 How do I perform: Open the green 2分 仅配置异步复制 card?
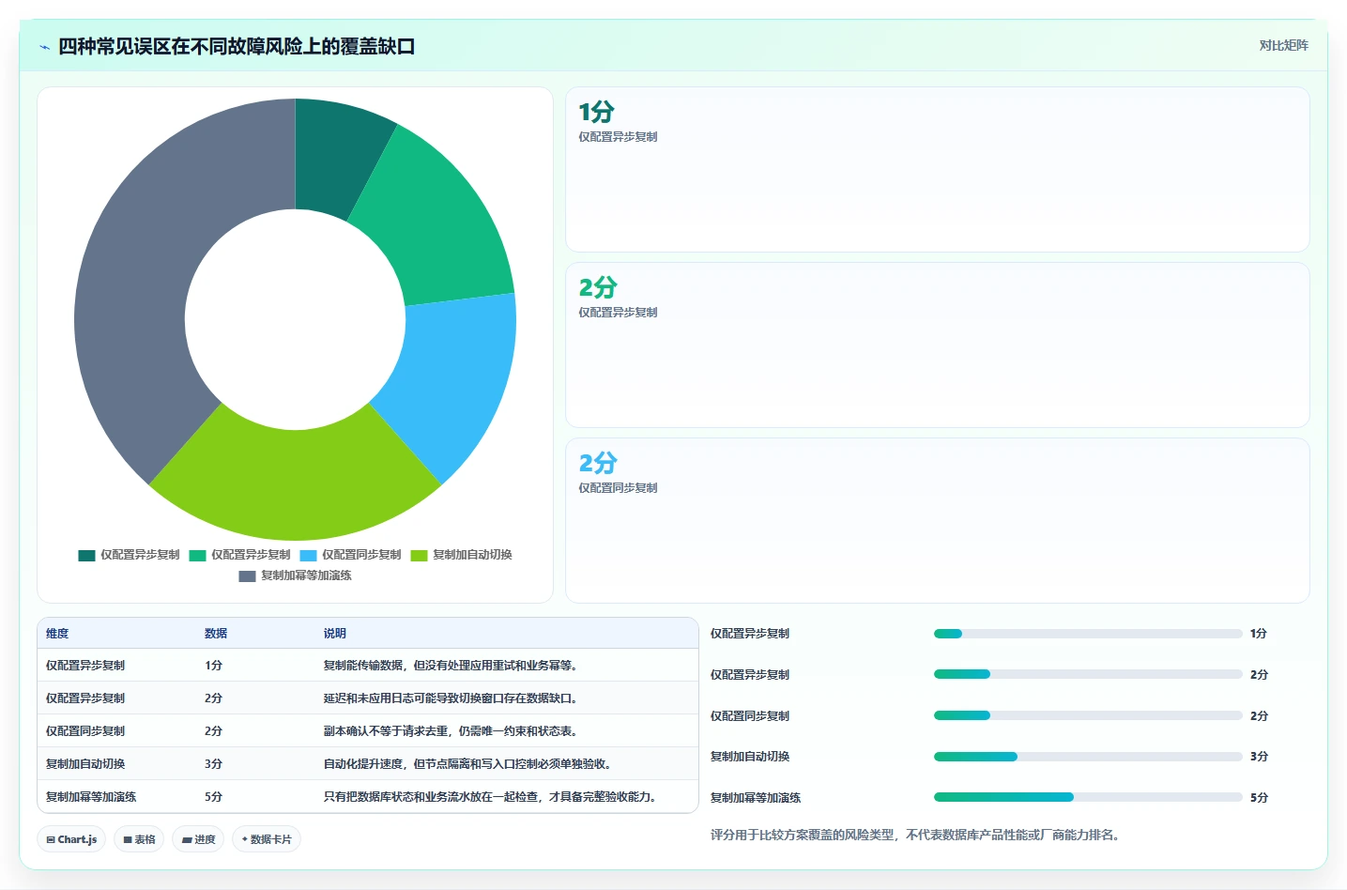[x=937, y=345]
